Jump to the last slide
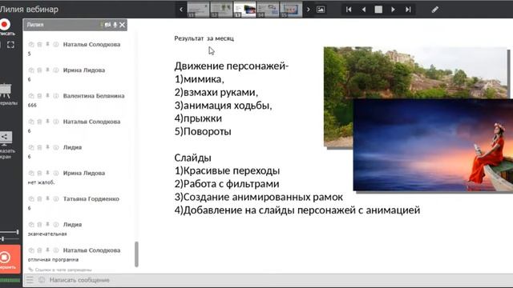513x288 pixels. pos(408,10)
